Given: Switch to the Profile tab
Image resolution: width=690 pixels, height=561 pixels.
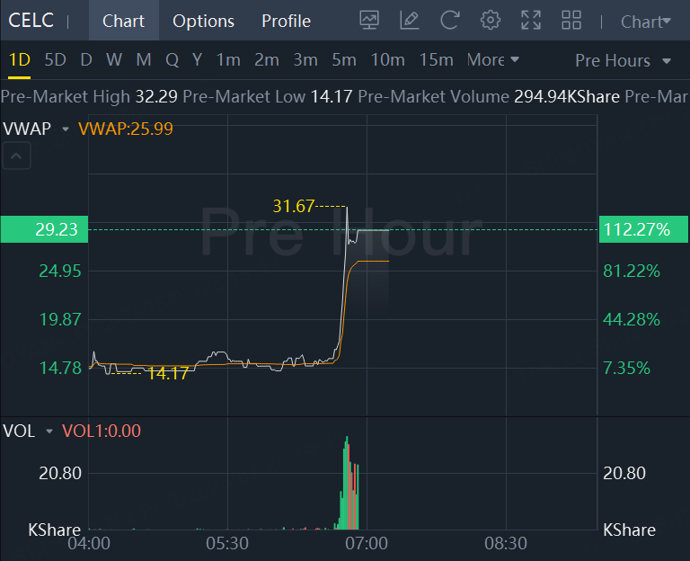Looking at the screenshot, I should pos(286,21).
